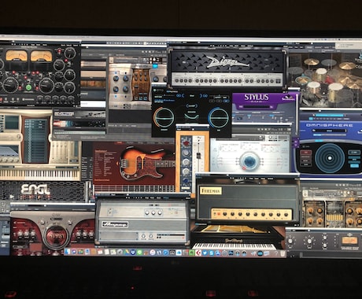The image size is (362, 299).
Task: Flip the Diezel amp power switch
Action: click(x=279, y=81)
